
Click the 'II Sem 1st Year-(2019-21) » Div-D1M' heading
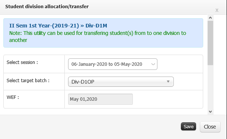(58, 26)
